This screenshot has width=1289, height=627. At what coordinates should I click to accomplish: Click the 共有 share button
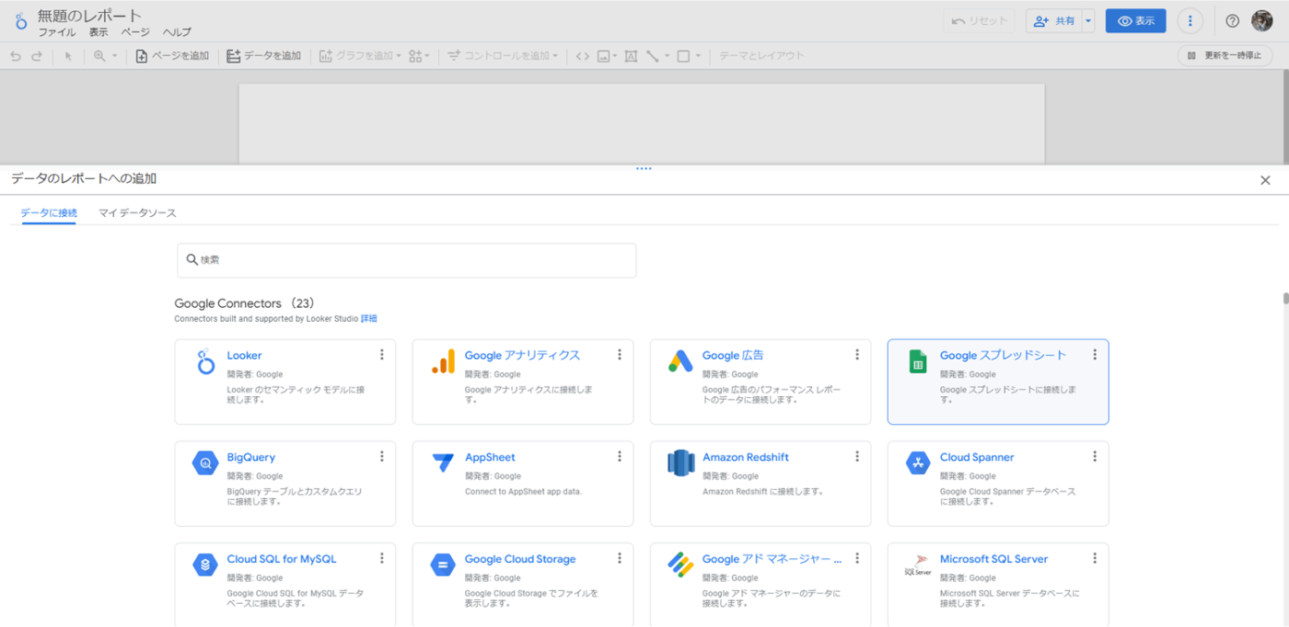tap(1054, 21)
